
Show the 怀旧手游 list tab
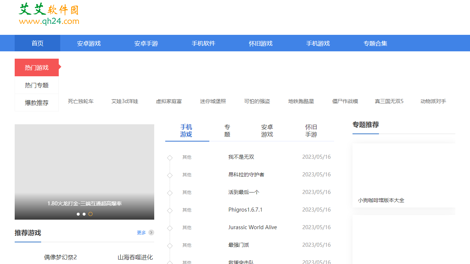(x=311, y=131)
